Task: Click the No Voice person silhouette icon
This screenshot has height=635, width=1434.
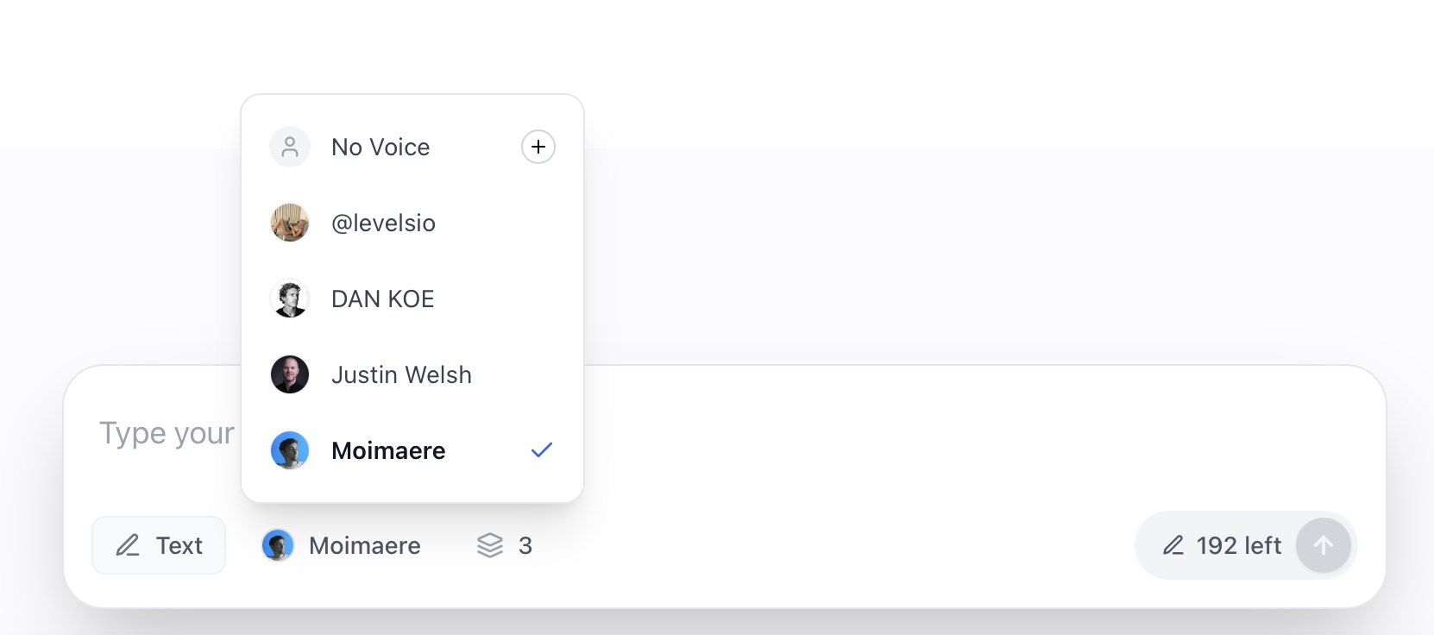Action: [x=290, y=147]
